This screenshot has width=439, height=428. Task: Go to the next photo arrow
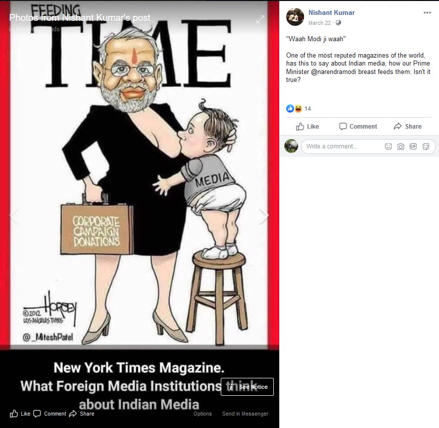tap(263, 216)
